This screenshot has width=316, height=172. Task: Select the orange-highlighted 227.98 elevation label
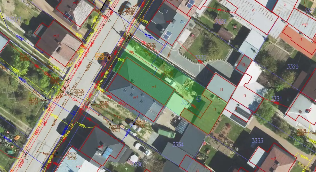pyautogui.click(x=100, y=56)
